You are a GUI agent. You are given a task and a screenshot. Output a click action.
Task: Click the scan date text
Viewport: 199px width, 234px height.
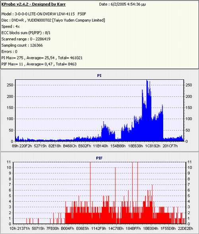123,4
